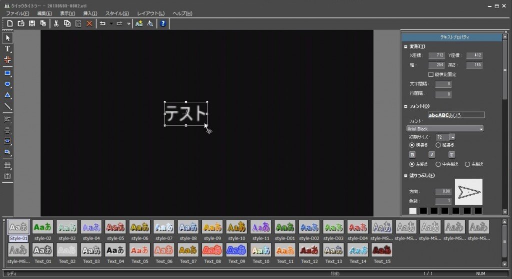
Task: Select the Rectangle shape tool
Action: [x=7, y=73]
